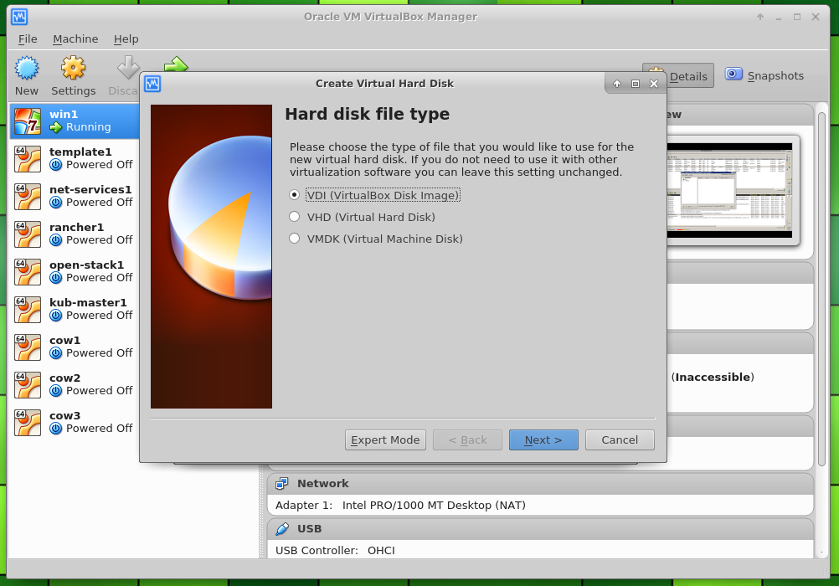This screenshot has height=586, width=839.
Task: Click the OS icon next to net-services1
Action: click(28, 197)
